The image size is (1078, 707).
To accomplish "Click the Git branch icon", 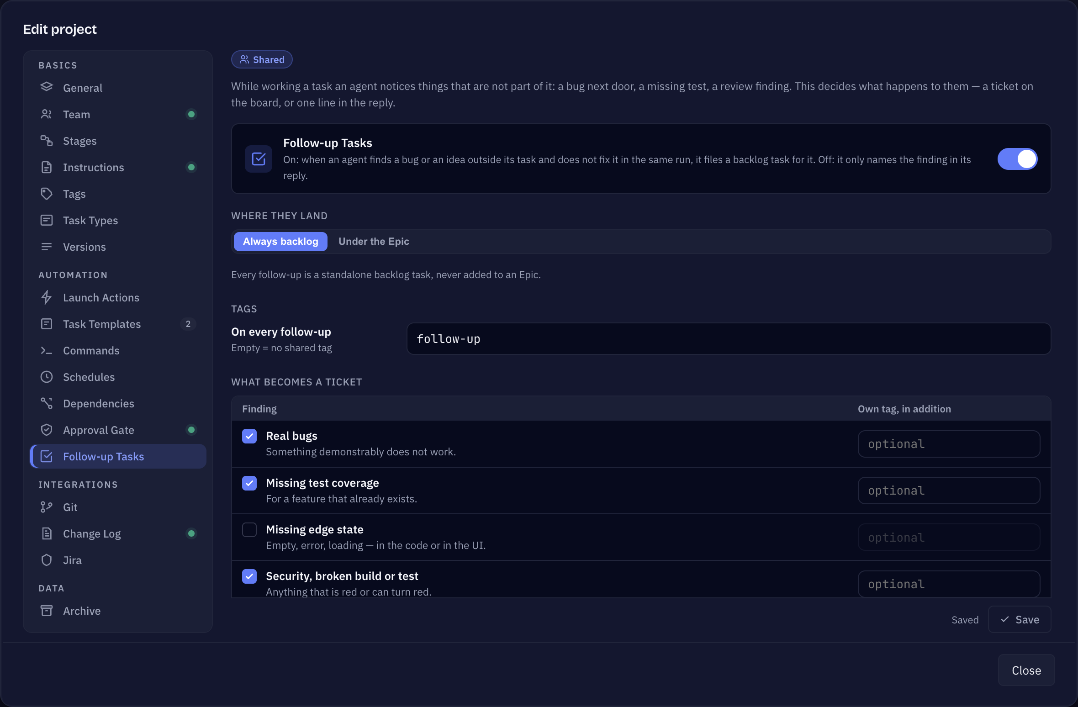I will (47, 507).
